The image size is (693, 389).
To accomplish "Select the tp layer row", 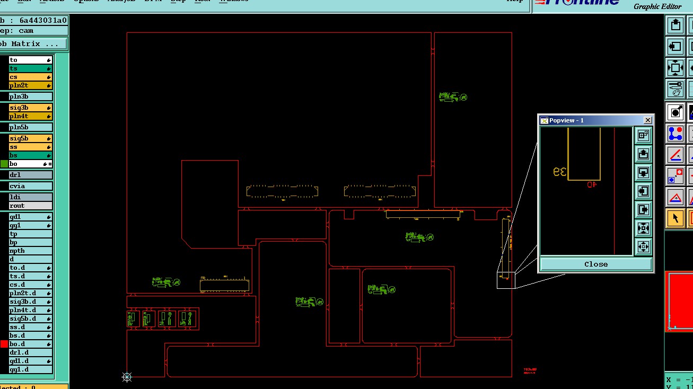I will [31, 234].
